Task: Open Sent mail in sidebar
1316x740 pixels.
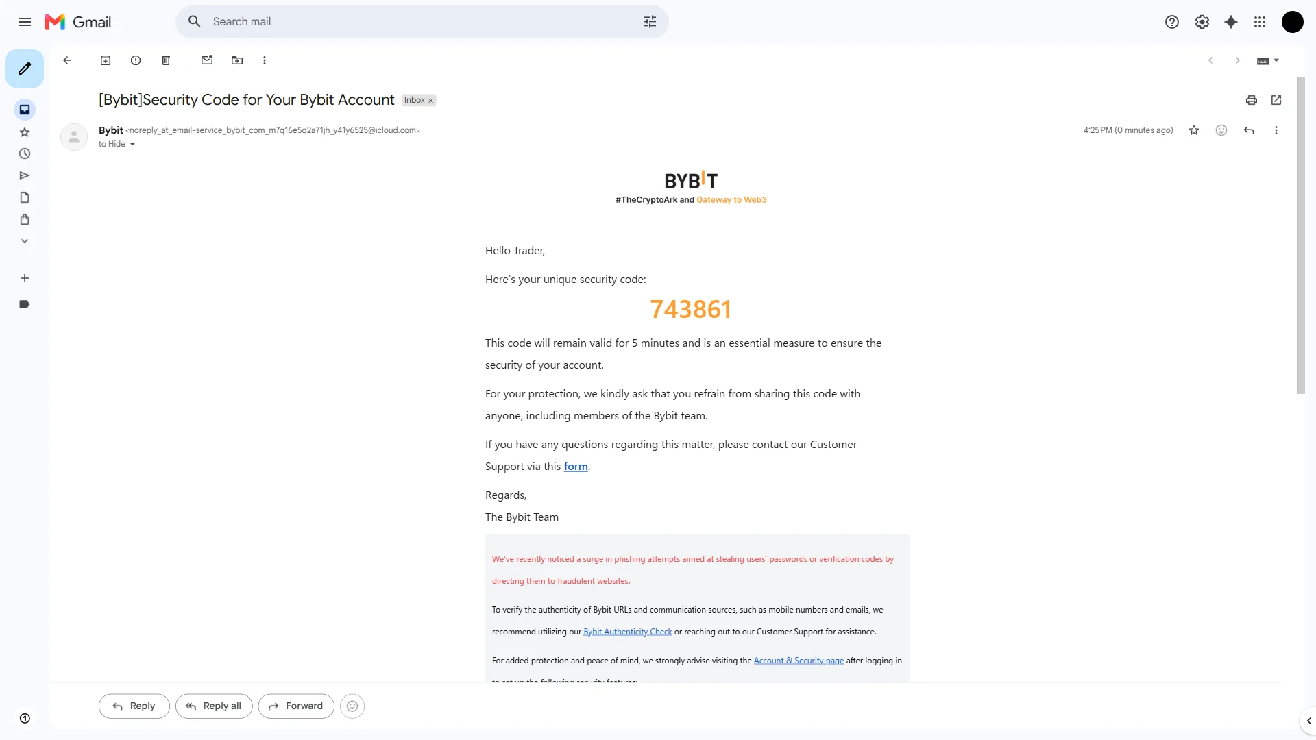Action: pos(25,176)
